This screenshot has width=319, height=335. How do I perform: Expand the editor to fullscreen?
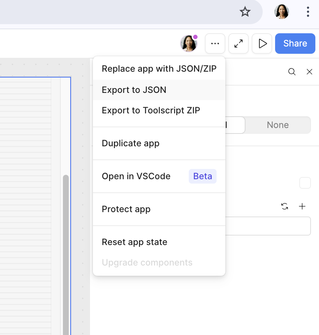point(239,44)
